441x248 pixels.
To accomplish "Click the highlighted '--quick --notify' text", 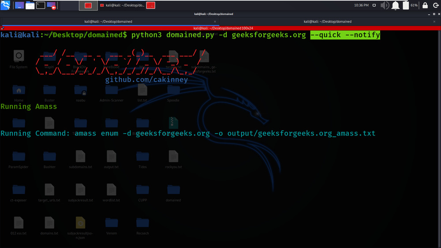I will point(345,35).
